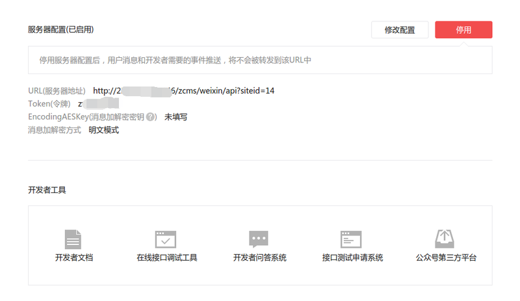Select the 接口测试申请系统 icon
Image resolution: width=520 pixels, height=301 pixels.
[x=351, y=239]
